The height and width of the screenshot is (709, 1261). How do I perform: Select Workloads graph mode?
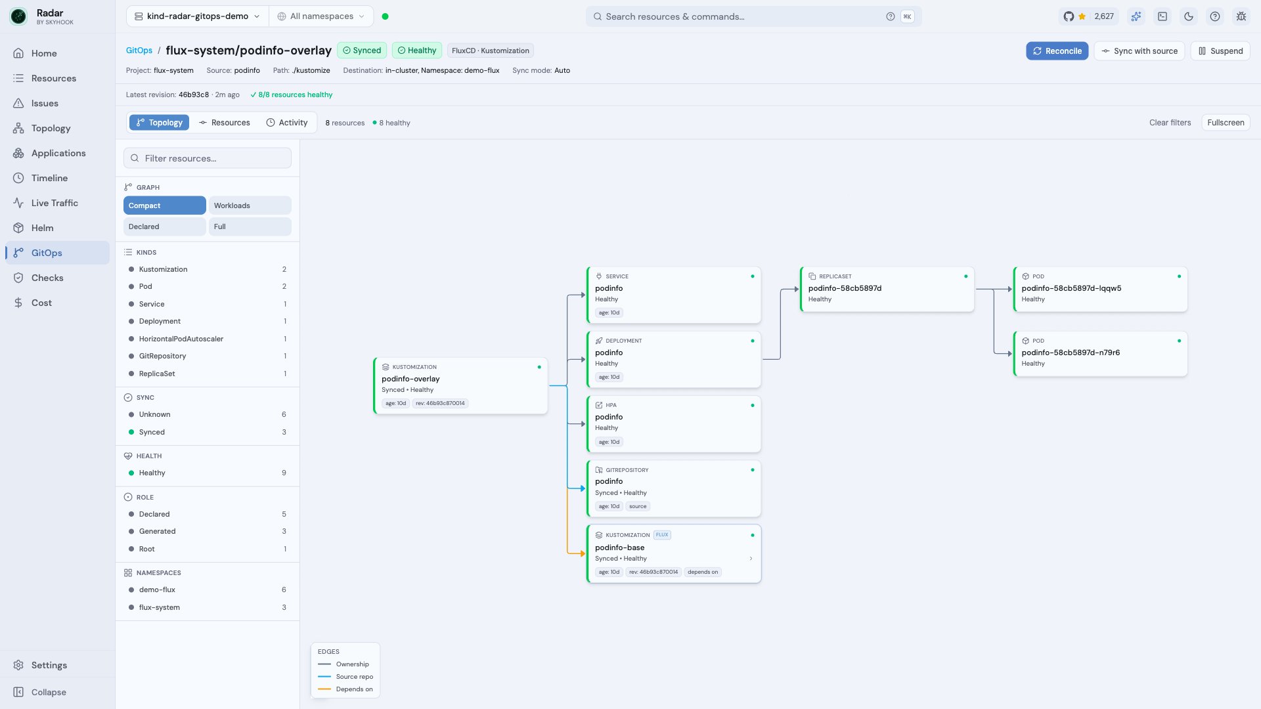coord(250,205)
